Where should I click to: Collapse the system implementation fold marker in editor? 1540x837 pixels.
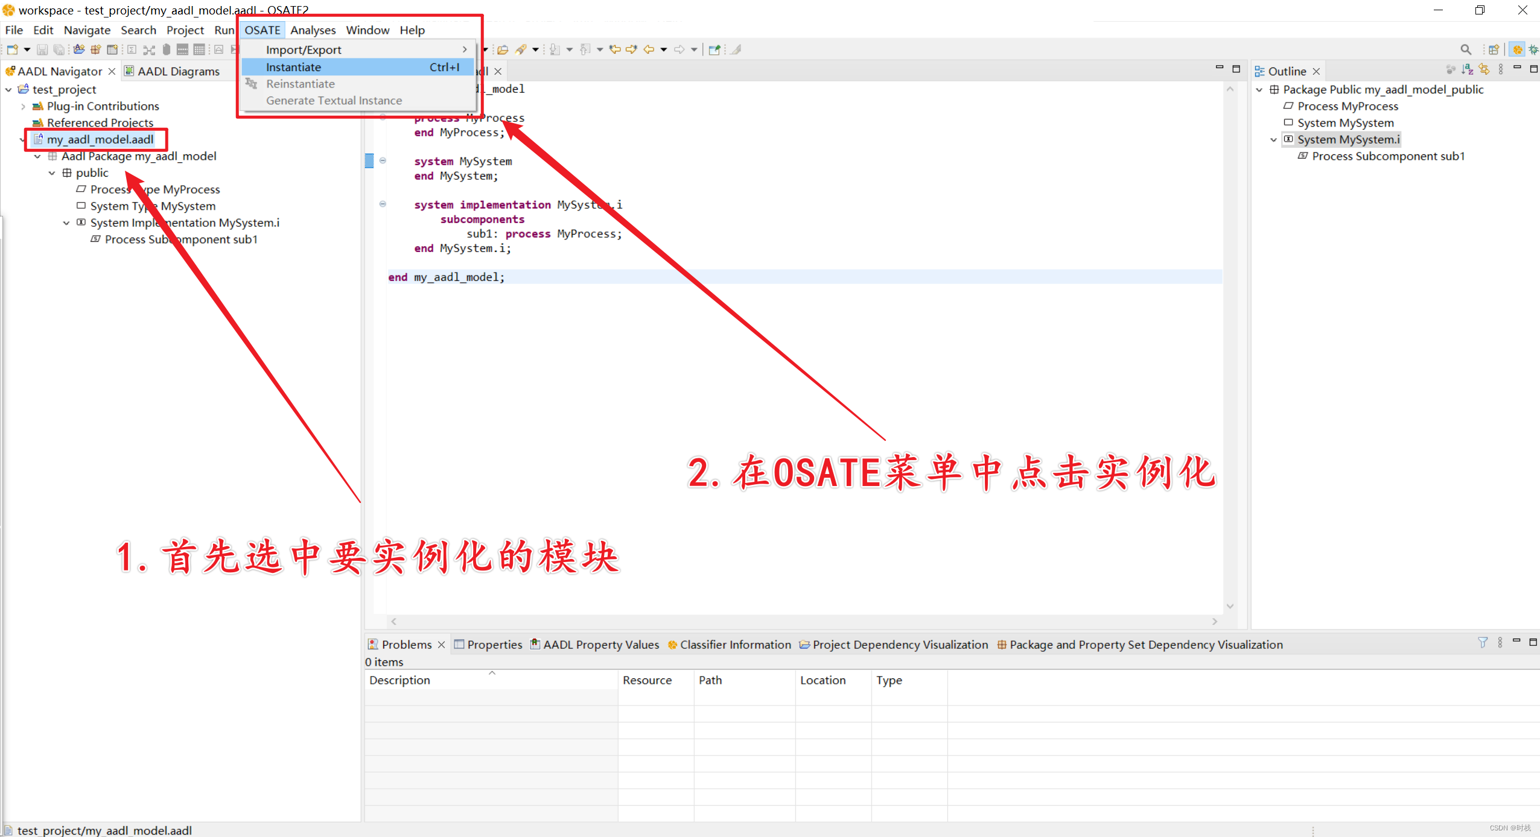coord(383,204)
